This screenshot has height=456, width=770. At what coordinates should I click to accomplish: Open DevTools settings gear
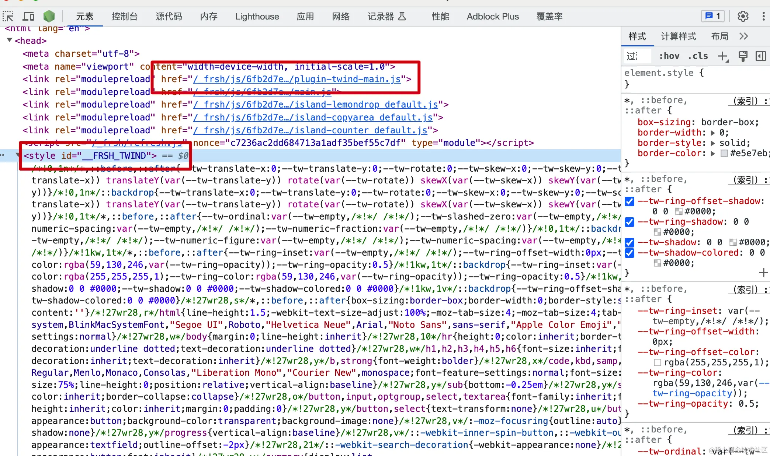[x=743, y=17]
